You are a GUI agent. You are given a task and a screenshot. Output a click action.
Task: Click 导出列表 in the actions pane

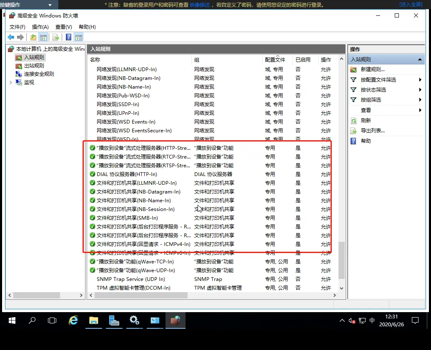373,131
